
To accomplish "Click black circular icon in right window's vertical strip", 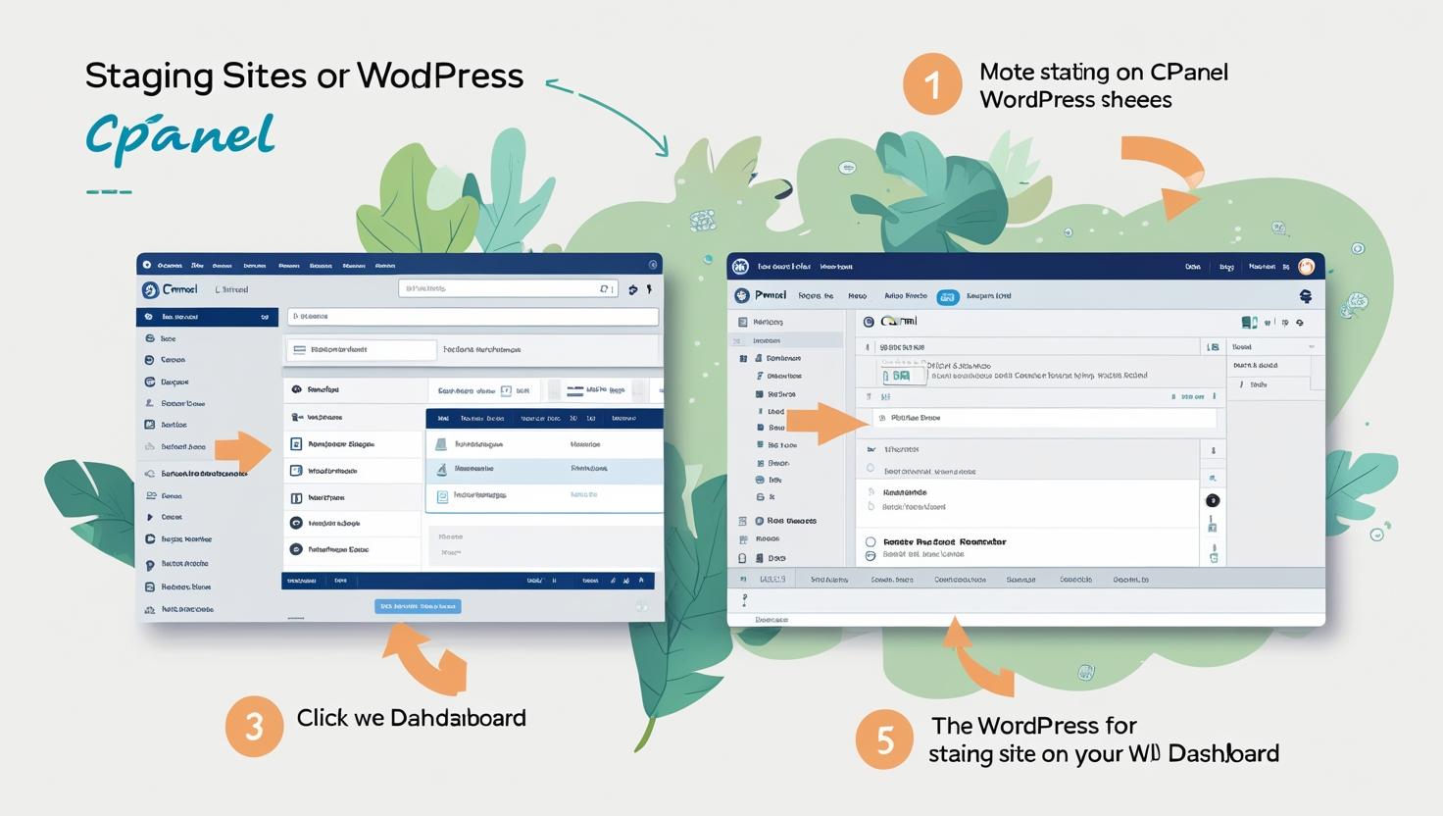I will (x=1213, y=500).
